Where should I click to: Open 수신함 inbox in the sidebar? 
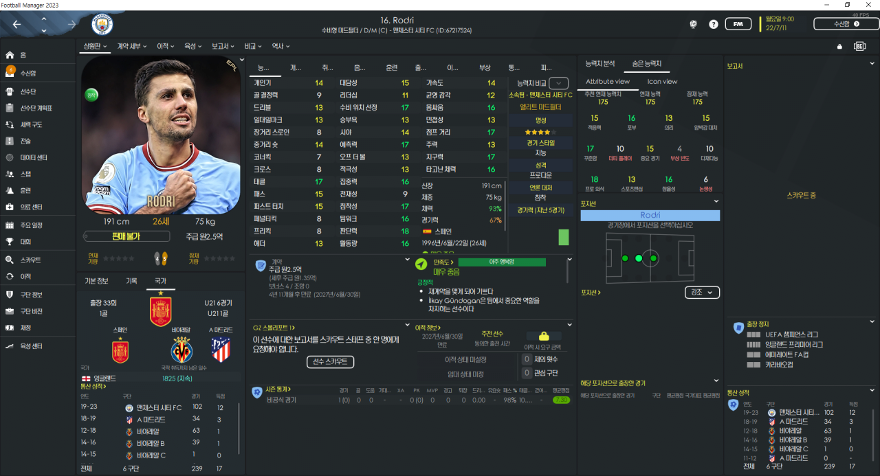coord(27,73)
